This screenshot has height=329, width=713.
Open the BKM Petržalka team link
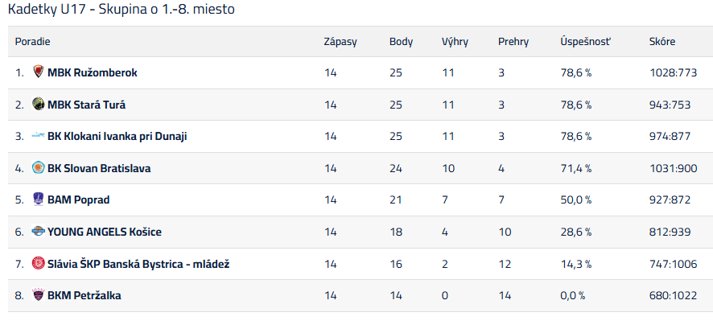click(x=84, y=296)
